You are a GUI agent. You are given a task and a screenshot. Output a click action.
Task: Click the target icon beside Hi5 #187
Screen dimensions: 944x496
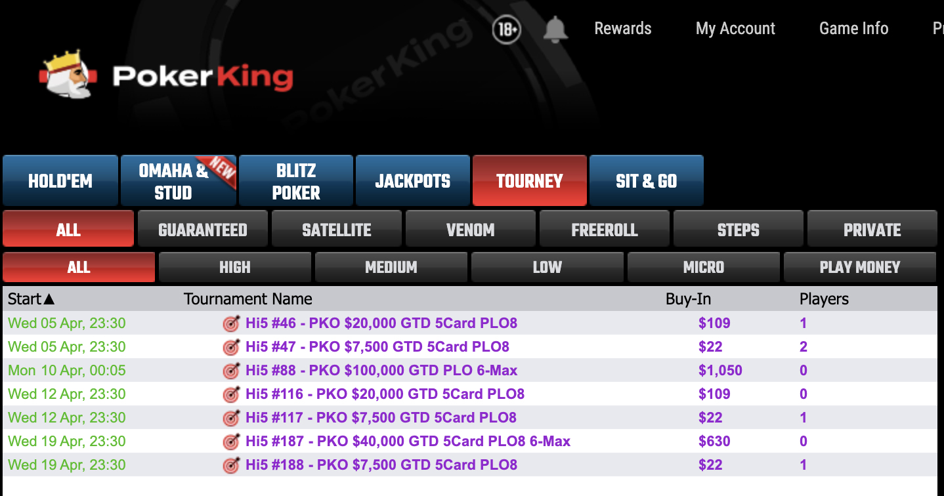tap(231, 442)
